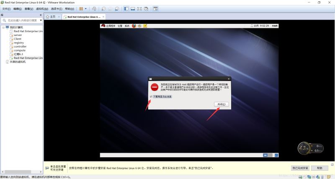The width and height of the screenshot is (335, 179).
Task: Select the compute VM in the library
Action: 20,50
